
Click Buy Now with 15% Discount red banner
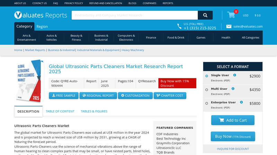click(177, 83)
